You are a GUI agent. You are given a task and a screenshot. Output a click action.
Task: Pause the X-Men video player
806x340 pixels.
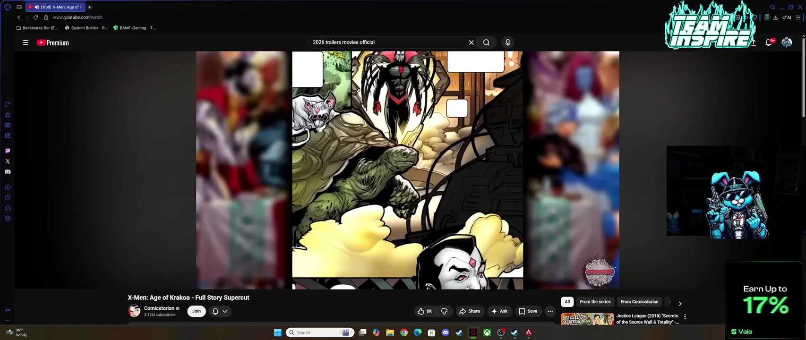[x=407, y=170]
